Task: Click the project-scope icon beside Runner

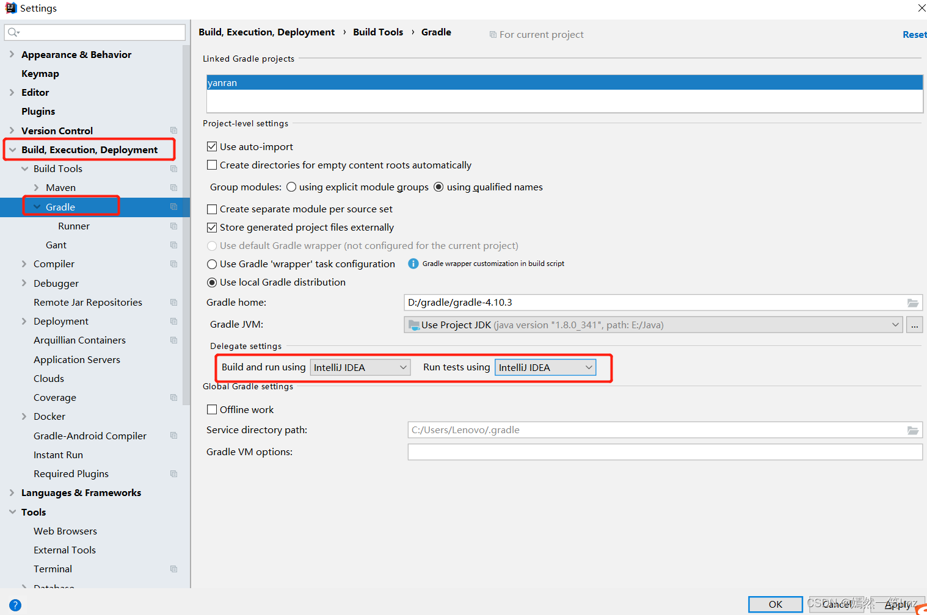Action: pyautogui.click(x=173, y=226)
